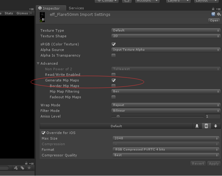Image resolution: width=222 pixels, height=176 pixels.
Task: Enable Fadeout Mip Maps checkbox
Action: (x=113, y=97)
